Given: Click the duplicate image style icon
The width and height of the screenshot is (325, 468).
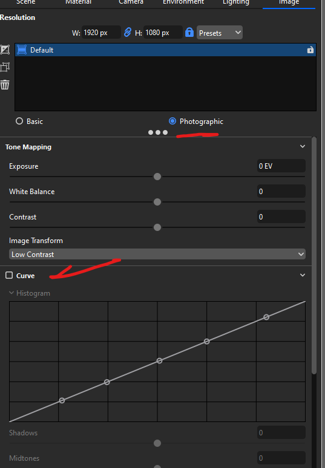Looking at the screenshot, I should pyautogui.click(x=5, y=67).
